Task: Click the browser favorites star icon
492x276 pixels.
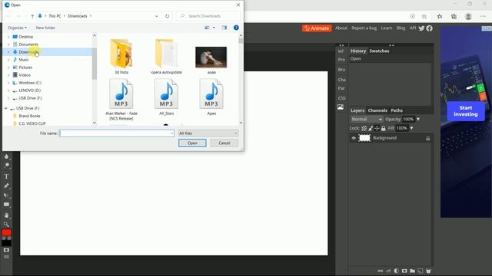Action: click(440, 16)
